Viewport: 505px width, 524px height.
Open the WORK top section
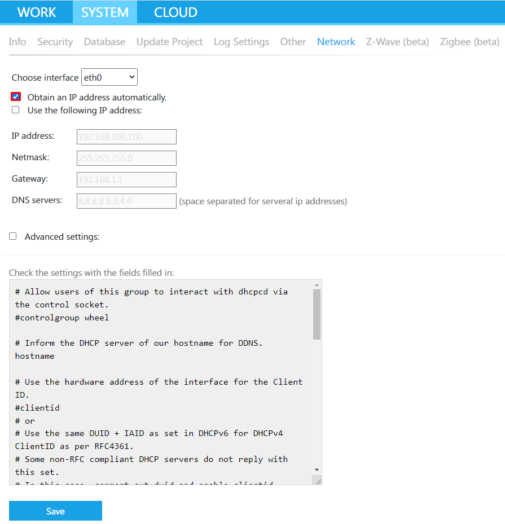pyautogui.click(x=37, y=12)
